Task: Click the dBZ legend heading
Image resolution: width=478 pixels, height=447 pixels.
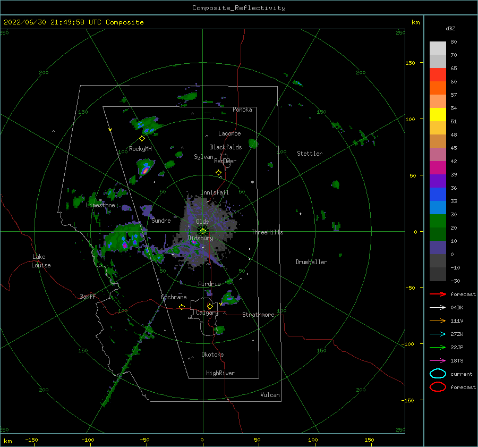Action: 450,29
